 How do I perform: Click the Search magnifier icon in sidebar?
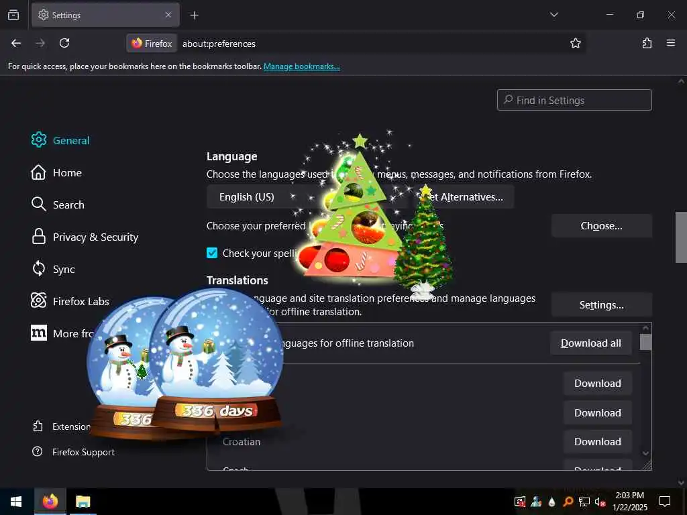pyautogui.click(x=38, y=204)
